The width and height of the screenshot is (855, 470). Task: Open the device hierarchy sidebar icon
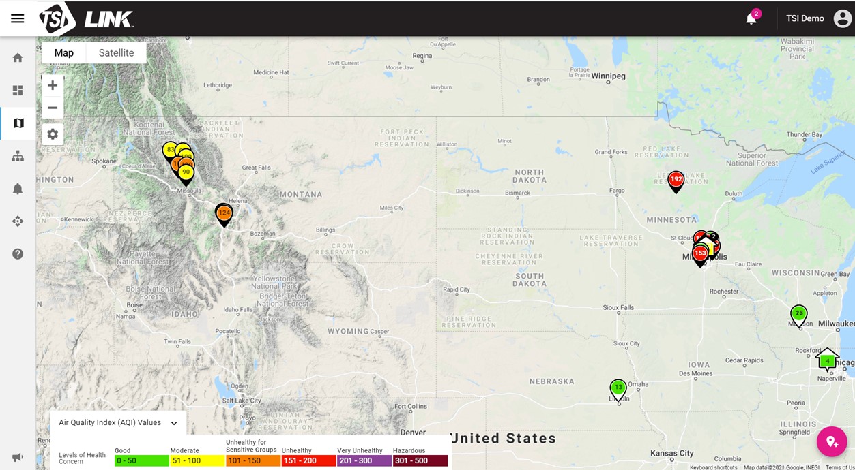[18, 156]
